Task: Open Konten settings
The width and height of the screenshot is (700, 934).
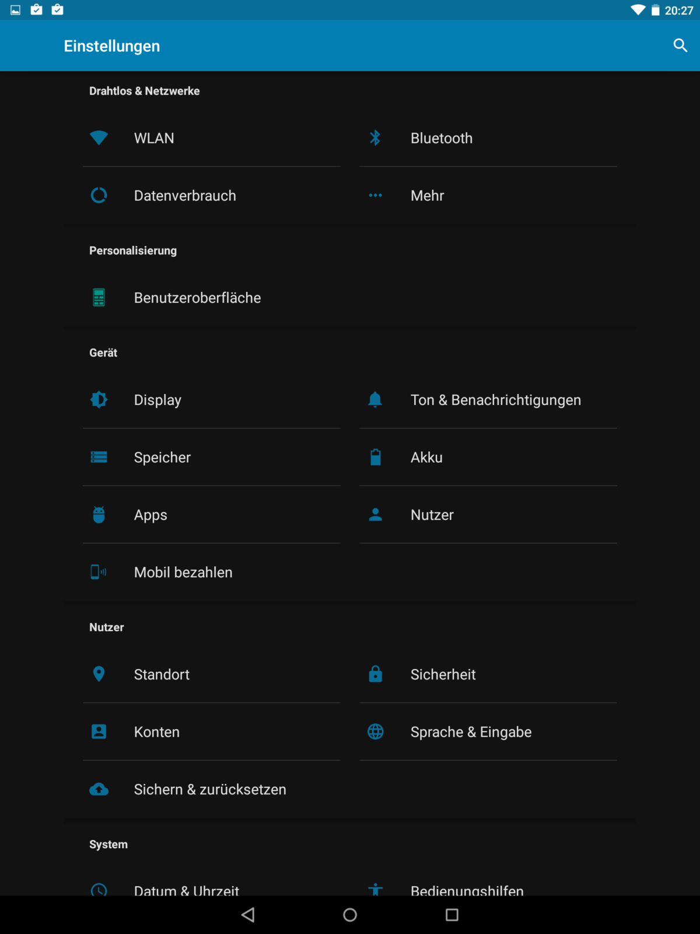Action: 157,732
